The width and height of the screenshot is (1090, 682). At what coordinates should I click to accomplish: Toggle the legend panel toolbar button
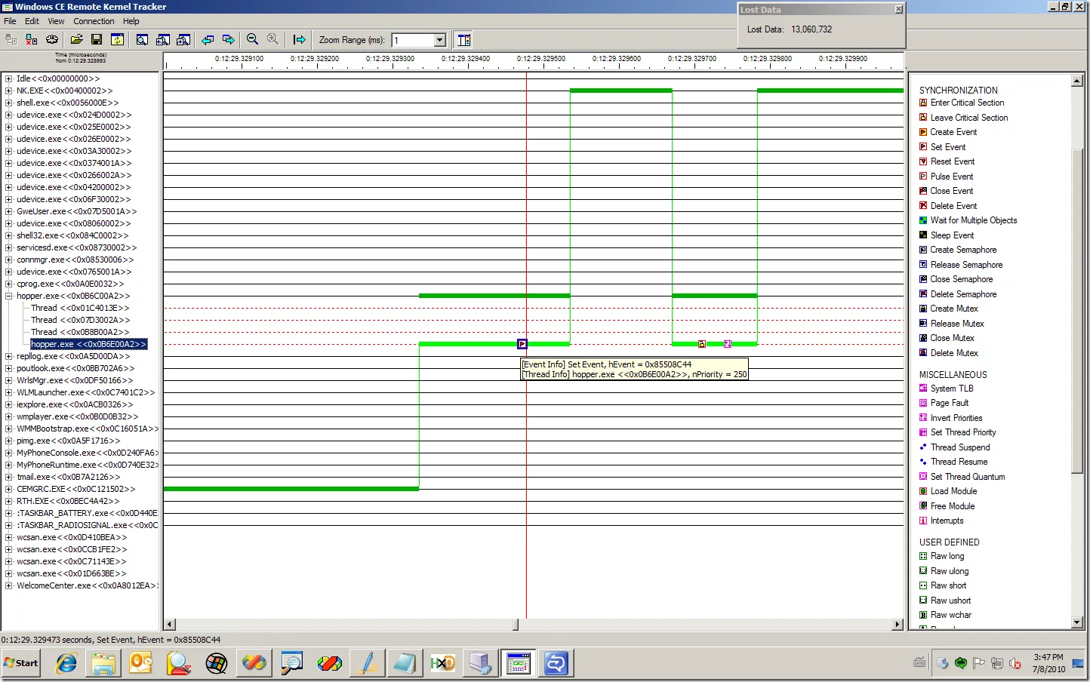(464, 40)
